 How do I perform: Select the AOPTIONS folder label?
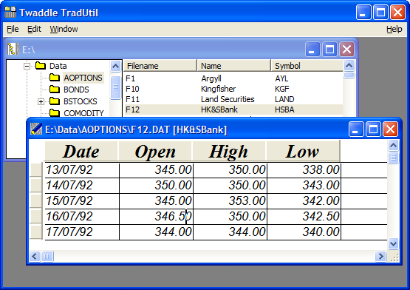pos(83,78)
